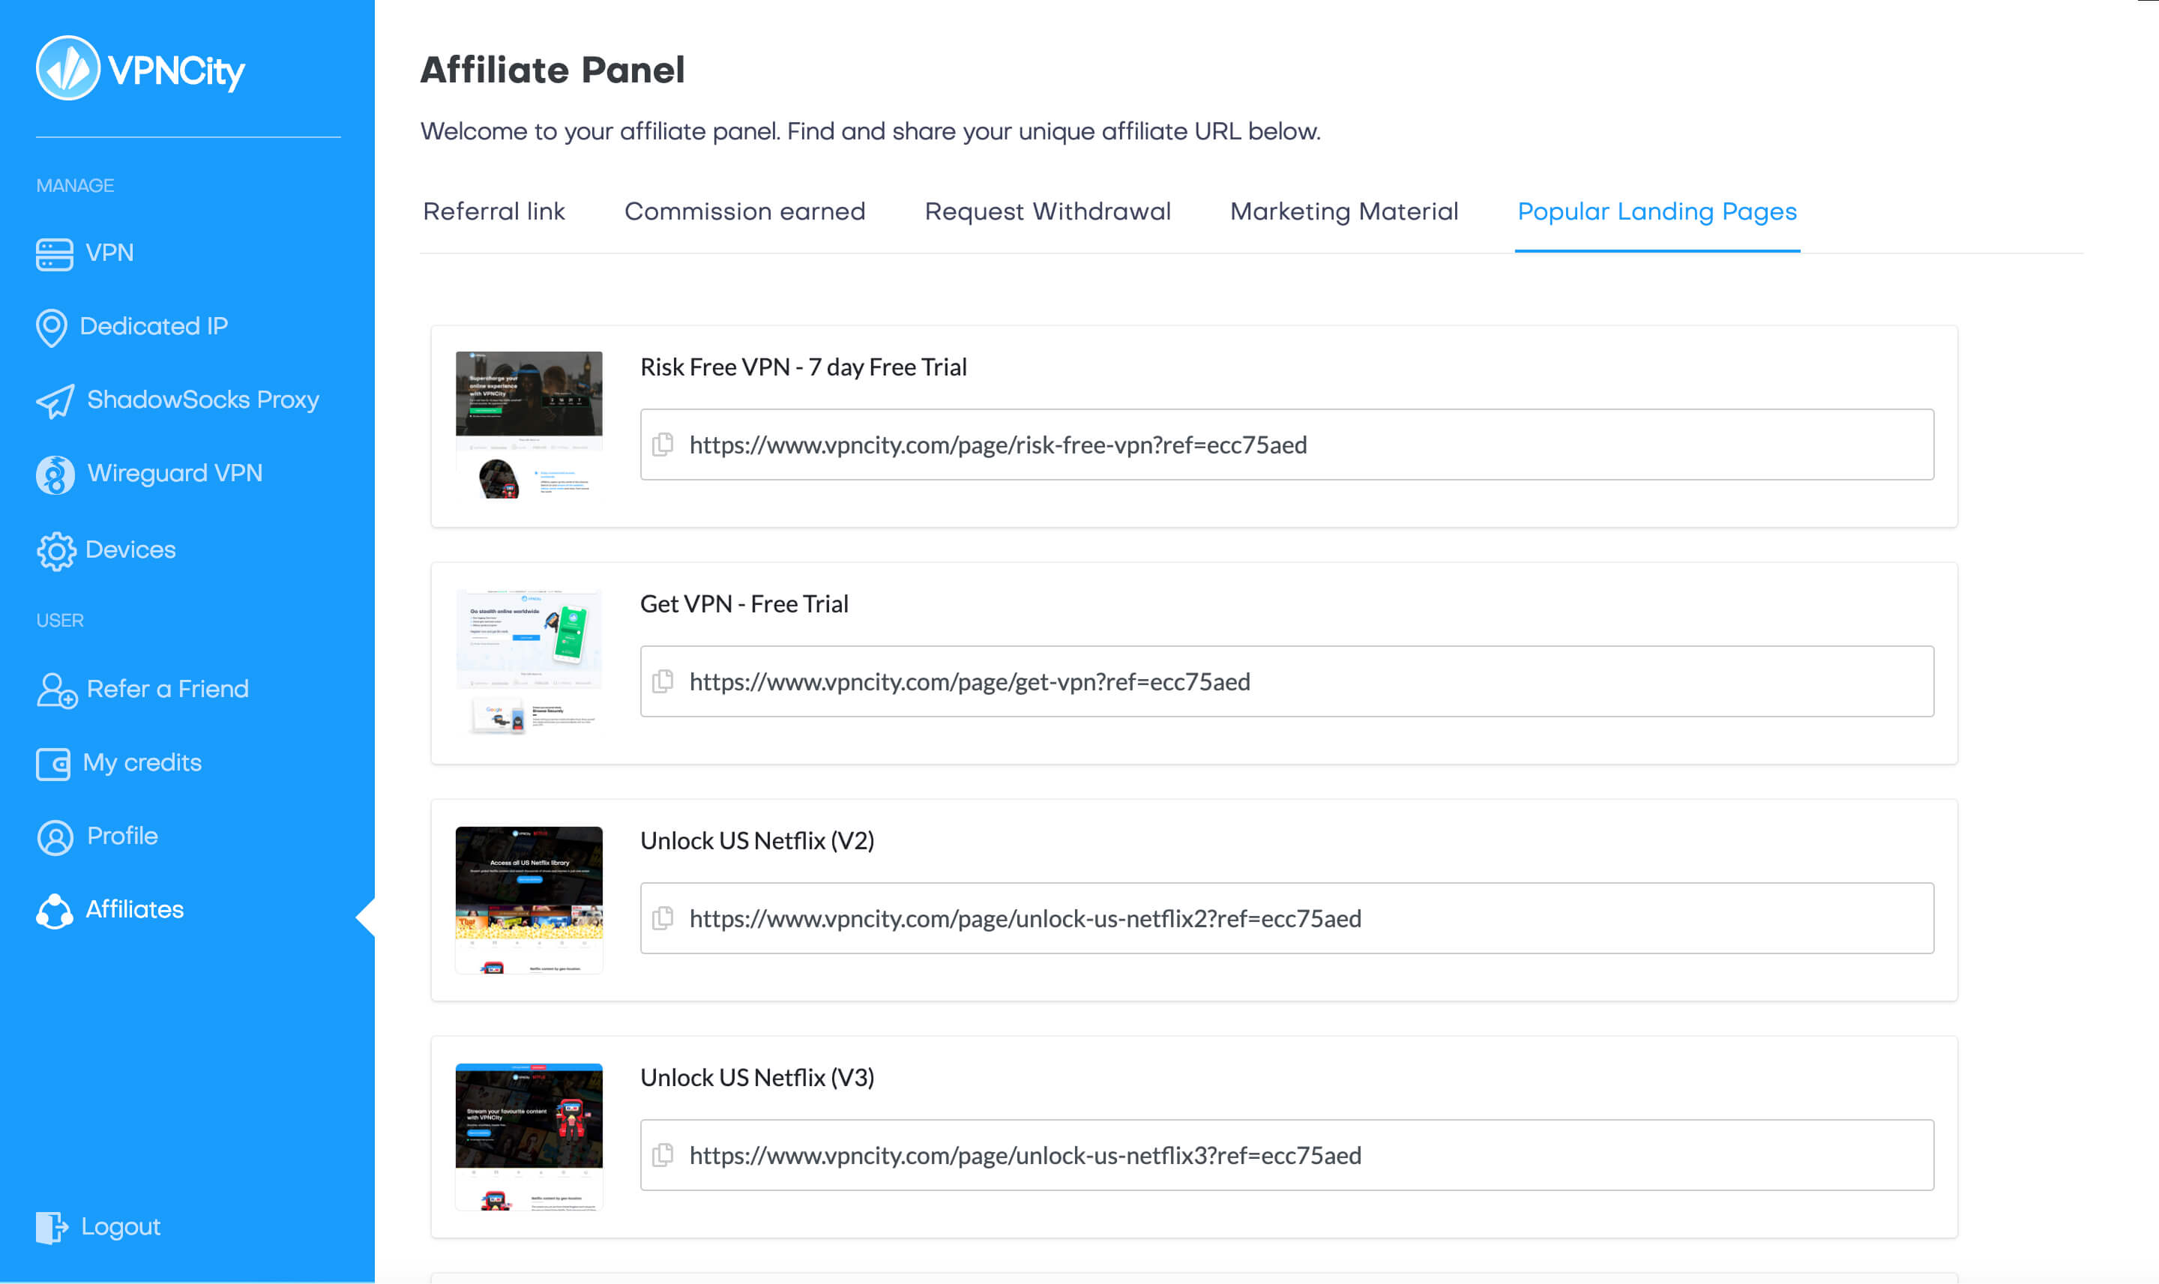This screenshot has height=1284, width=2159.
Task: Click the My credits wallet icon
Action: [x=52, y=764]
